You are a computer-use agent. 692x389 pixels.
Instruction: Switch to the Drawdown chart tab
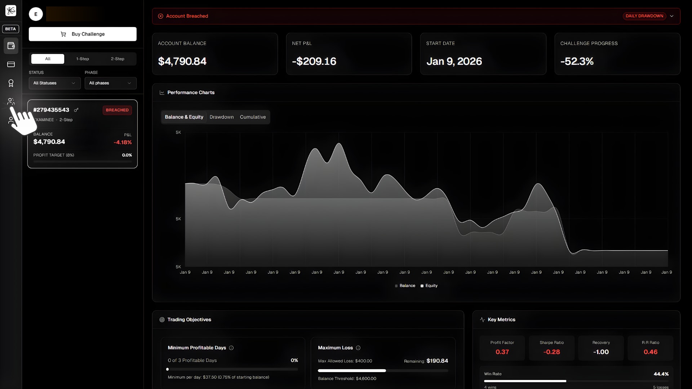point(222,117)
